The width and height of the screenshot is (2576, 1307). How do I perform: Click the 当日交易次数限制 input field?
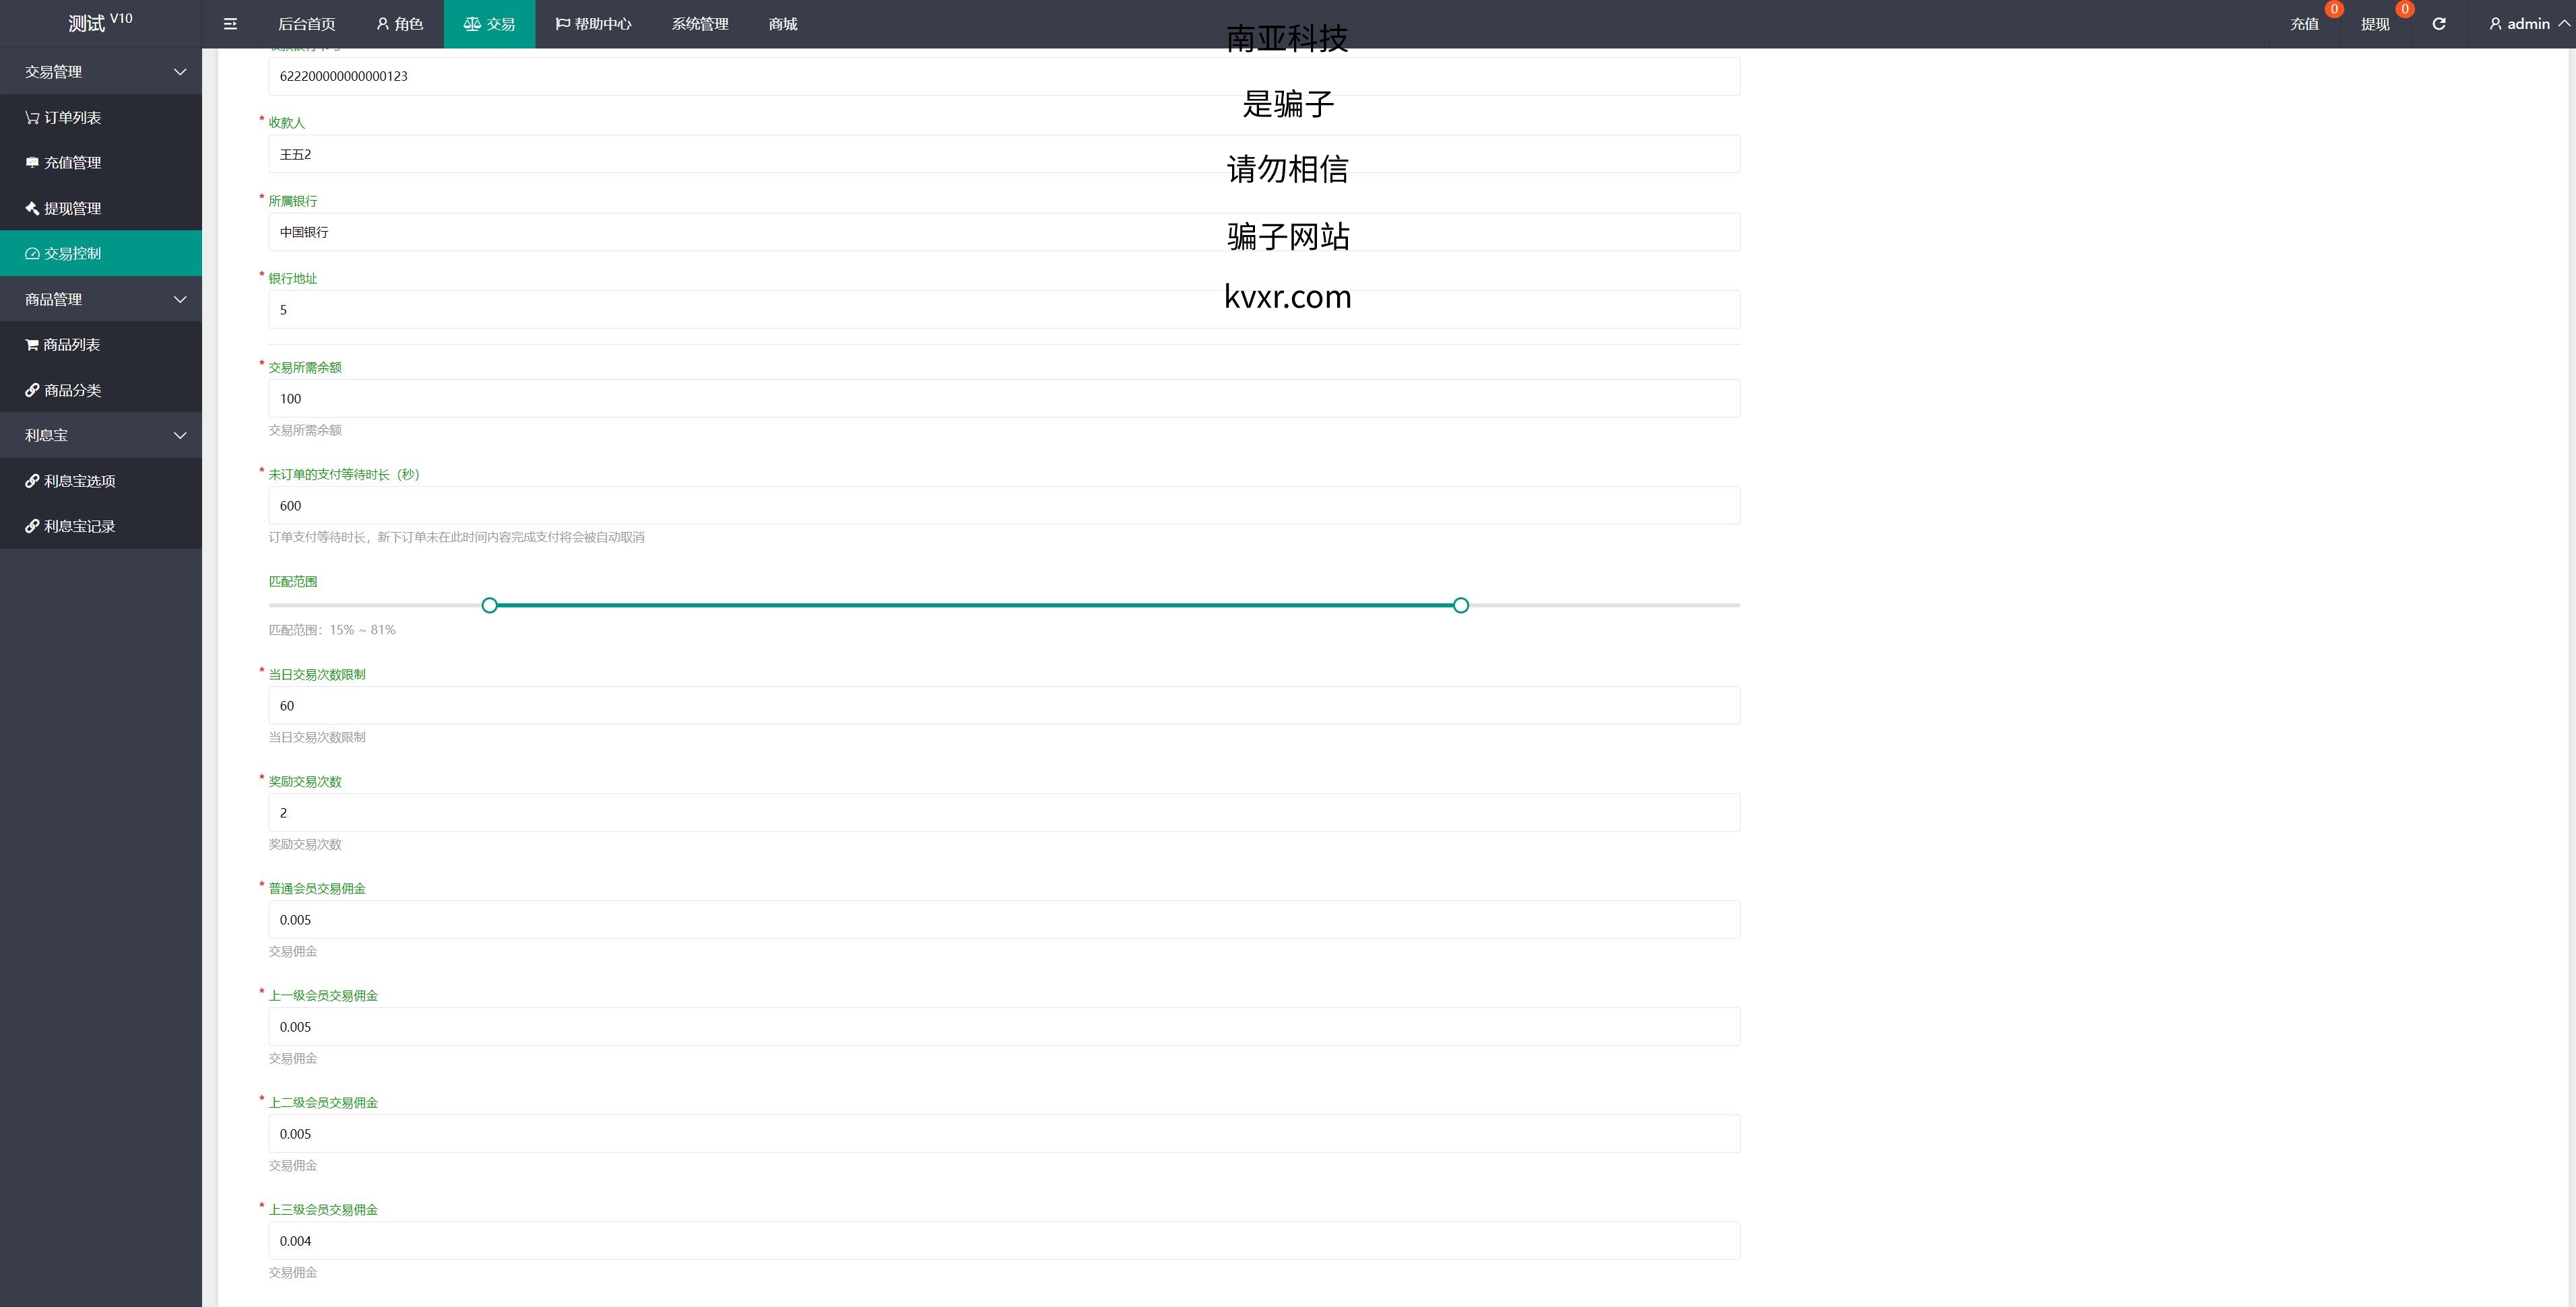point(1003,706)
